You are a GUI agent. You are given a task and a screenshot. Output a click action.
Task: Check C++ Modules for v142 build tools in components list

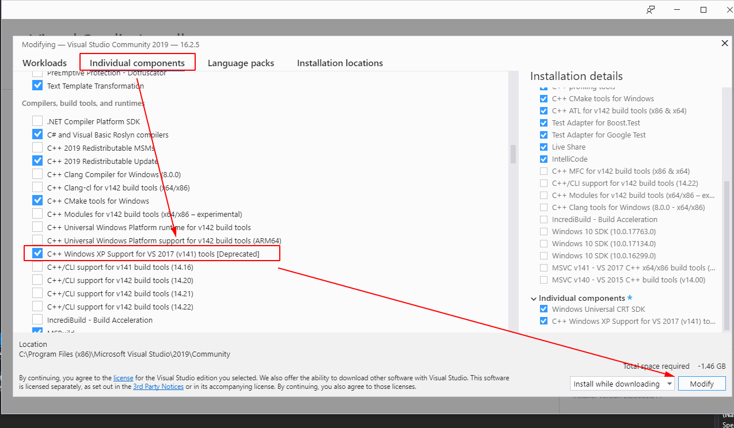(37, 214)
